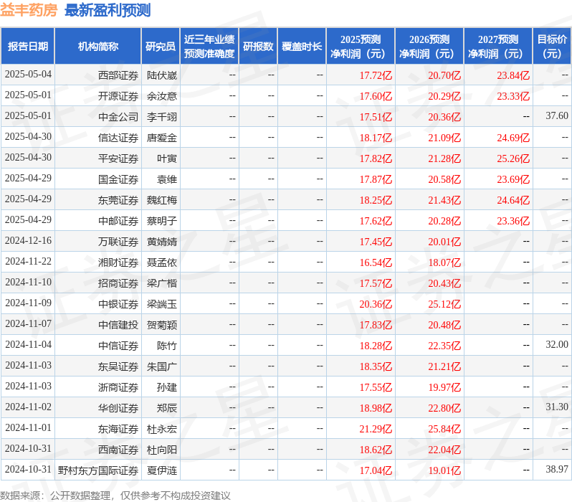Click the 2025预测净利润 column header
Screen dimensions: 572x502
[360, 47]
